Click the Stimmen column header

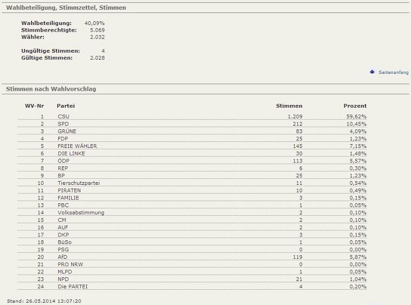289,106
